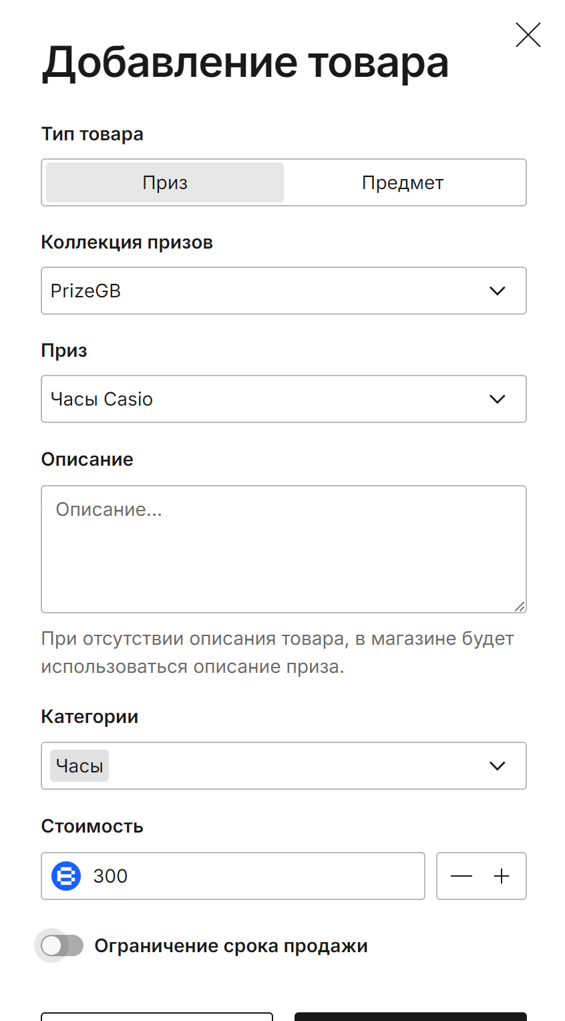Switch product type to Предмет

coord(403,182)
